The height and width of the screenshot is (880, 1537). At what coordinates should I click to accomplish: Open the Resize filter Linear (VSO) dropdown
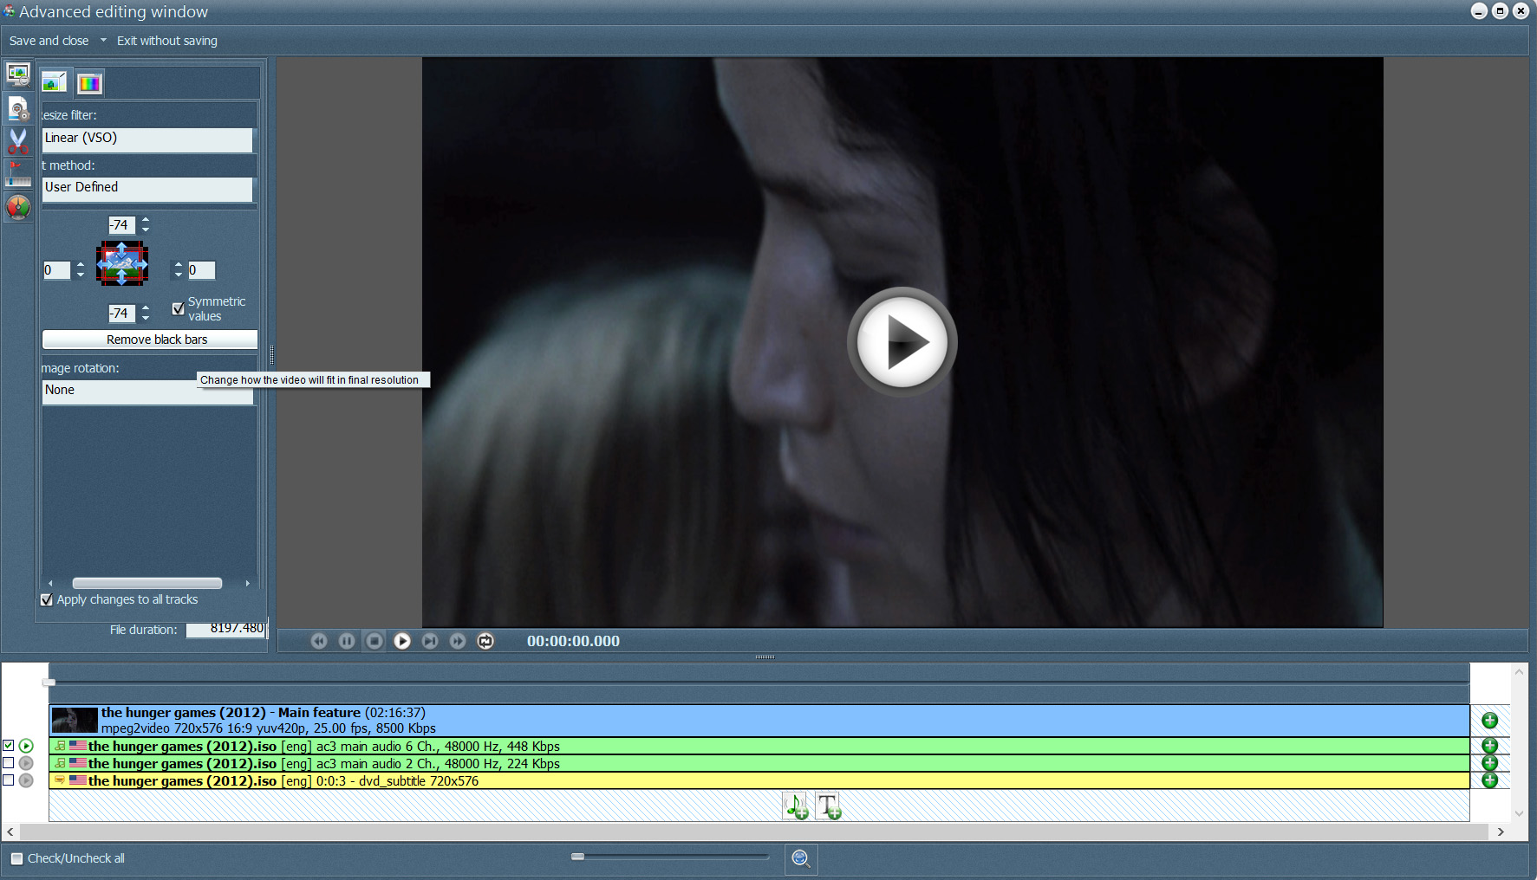click(147, 139)
